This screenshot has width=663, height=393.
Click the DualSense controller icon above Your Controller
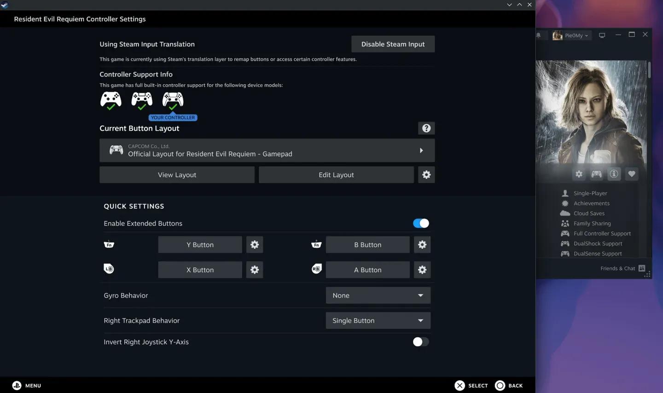(x=173, y=100)
